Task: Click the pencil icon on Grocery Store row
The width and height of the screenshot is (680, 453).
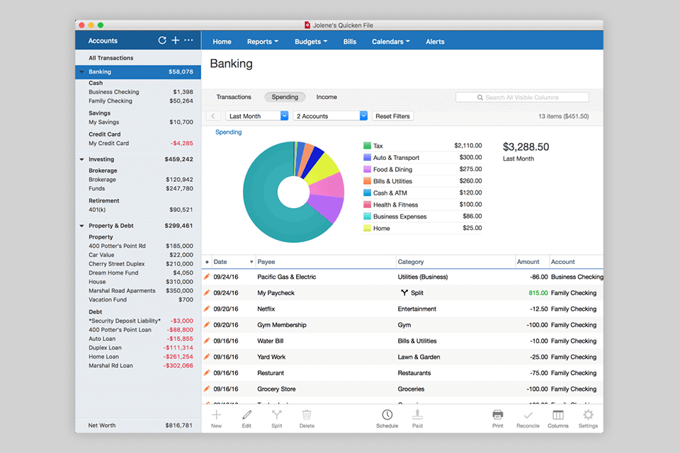Action: [x=207, y=389]
